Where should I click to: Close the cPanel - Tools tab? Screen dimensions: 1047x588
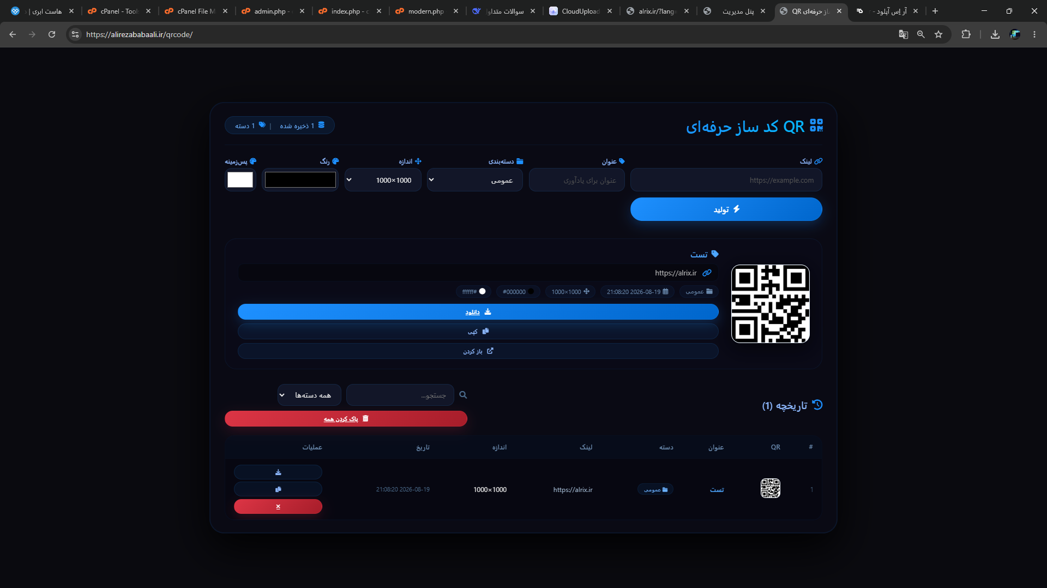point(148,11)
